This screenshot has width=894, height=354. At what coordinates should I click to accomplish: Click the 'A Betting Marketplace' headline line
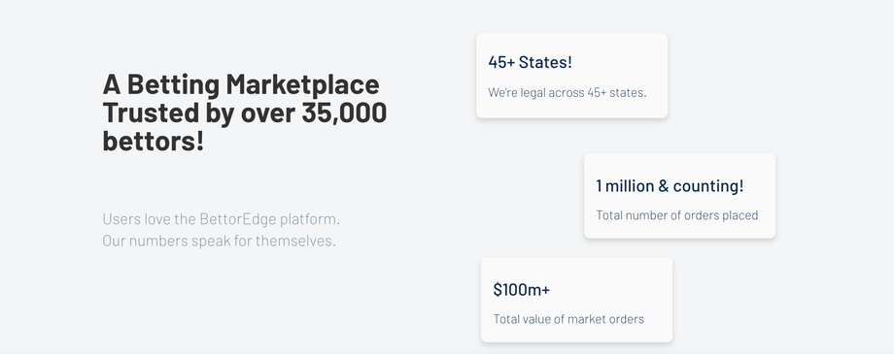[x=241, y=84]
